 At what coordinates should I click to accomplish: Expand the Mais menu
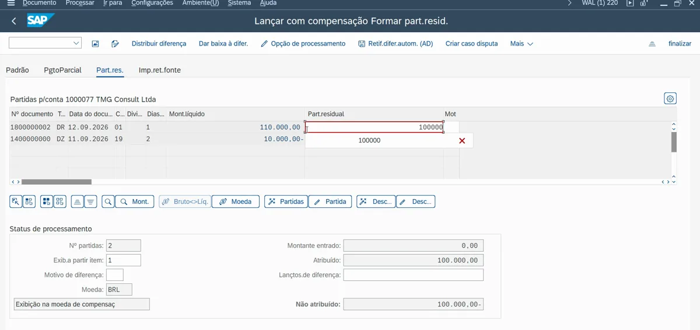pos(521,44)
